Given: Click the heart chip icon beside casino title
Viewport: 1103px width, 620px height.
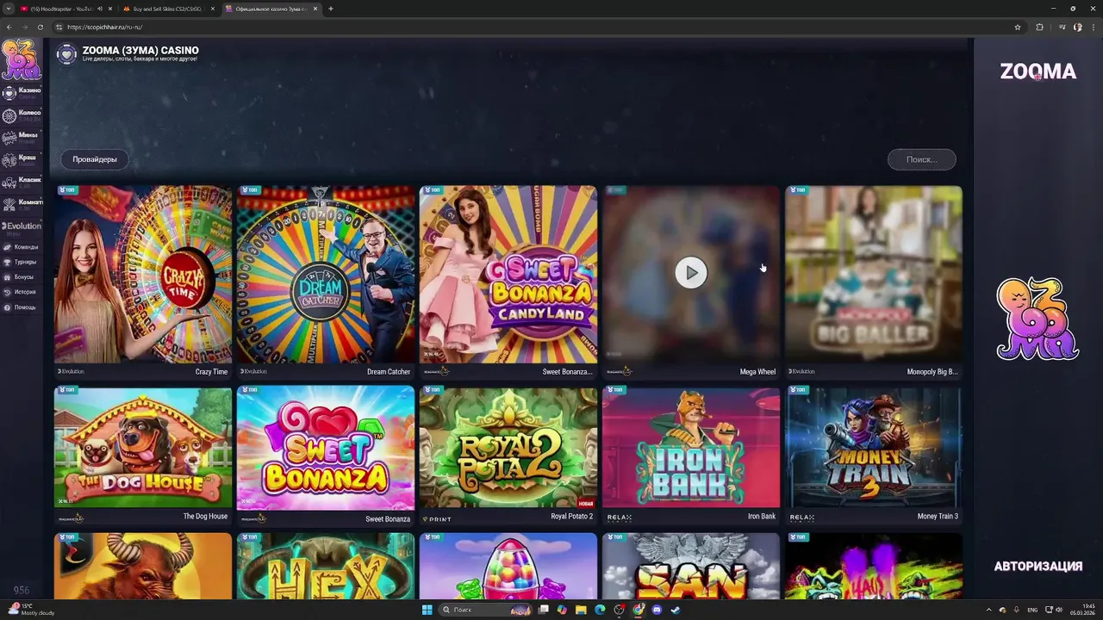Looking at the screenshot, I should coord(66,54).
